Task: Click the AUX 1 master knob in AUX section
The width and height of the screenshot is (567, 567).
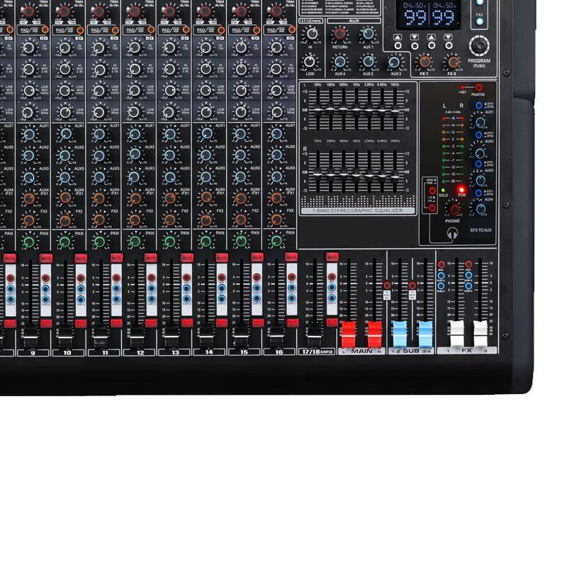Action: click(x=368, y=33)
